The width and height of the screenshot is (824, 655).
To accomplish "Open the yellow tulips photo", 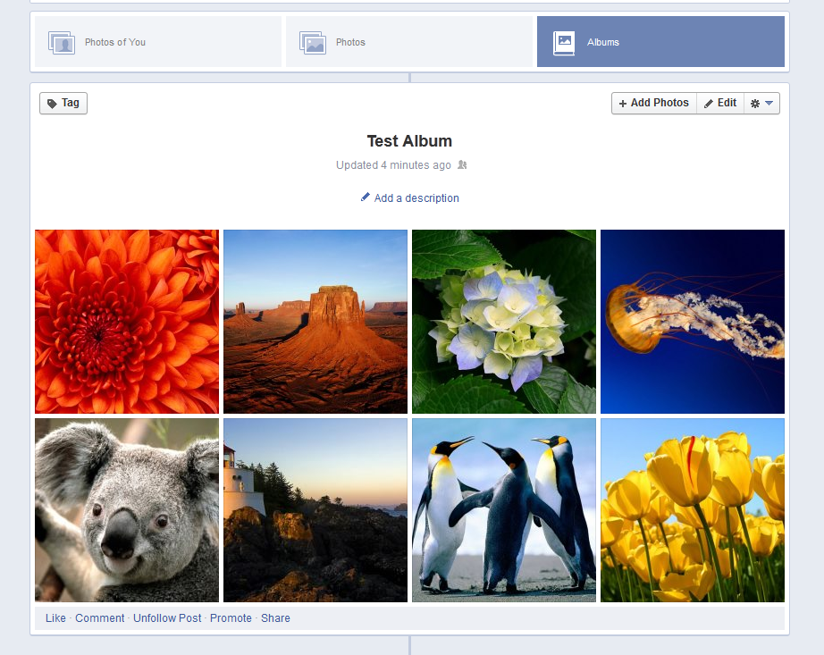I will 693,510.
